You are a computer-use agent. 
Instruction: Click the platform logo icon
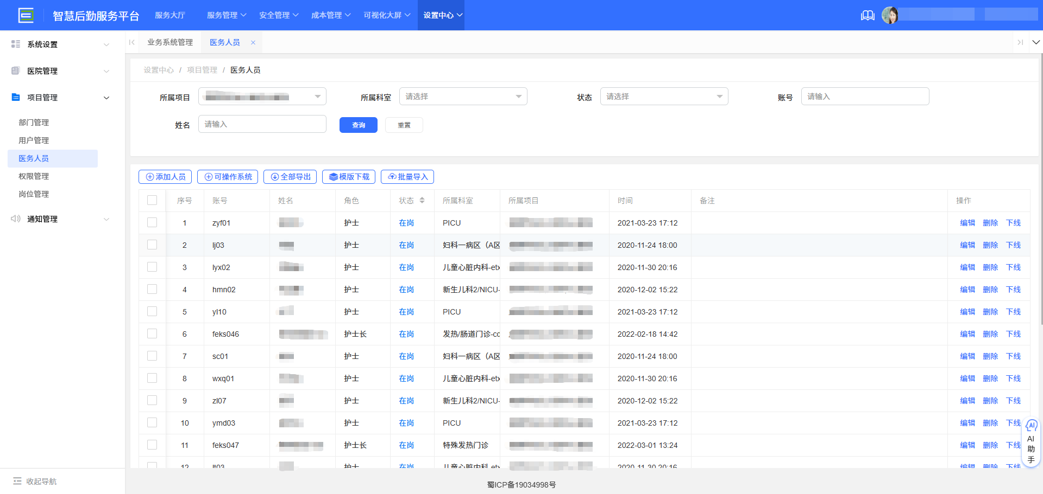[26, 15]
